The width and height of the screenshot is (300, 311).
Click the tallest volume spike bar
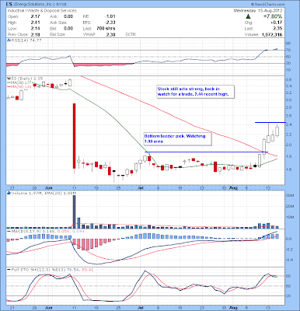[74, 211]
